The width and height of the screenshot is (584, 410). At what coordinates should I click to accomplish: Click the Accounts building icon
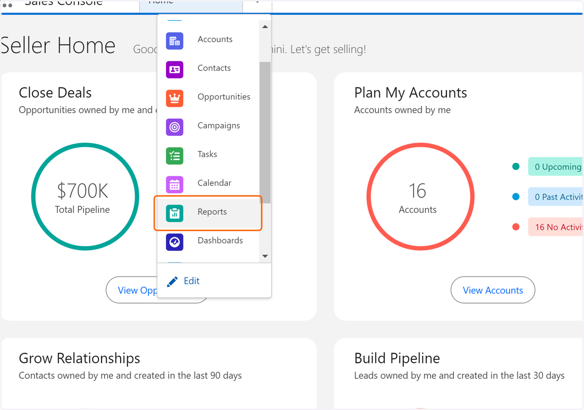click(x=175, y=41)
